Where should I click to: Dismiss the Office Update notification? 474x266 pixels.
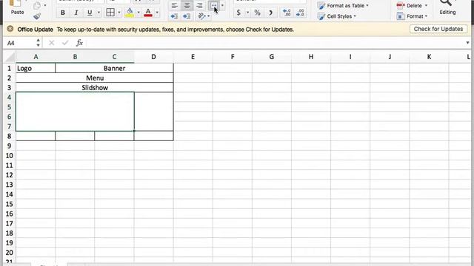tap(10, 29)
